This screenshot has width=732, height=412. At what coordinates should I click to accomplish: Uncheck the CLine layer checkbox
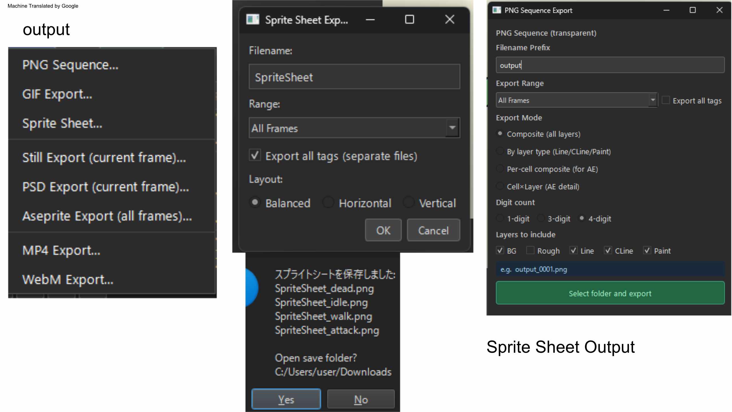(608, 250)
